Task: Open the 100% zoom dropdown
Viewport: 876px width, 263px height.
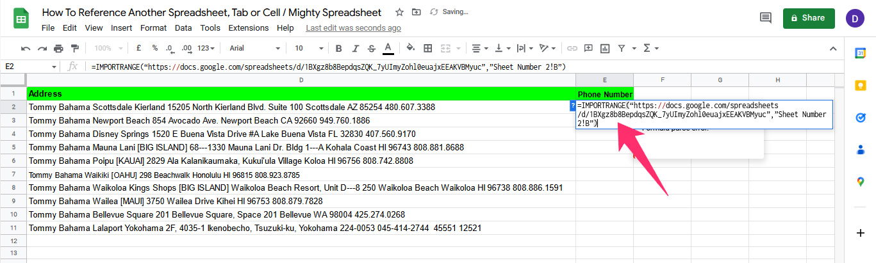Action: [x=109, y=48]
